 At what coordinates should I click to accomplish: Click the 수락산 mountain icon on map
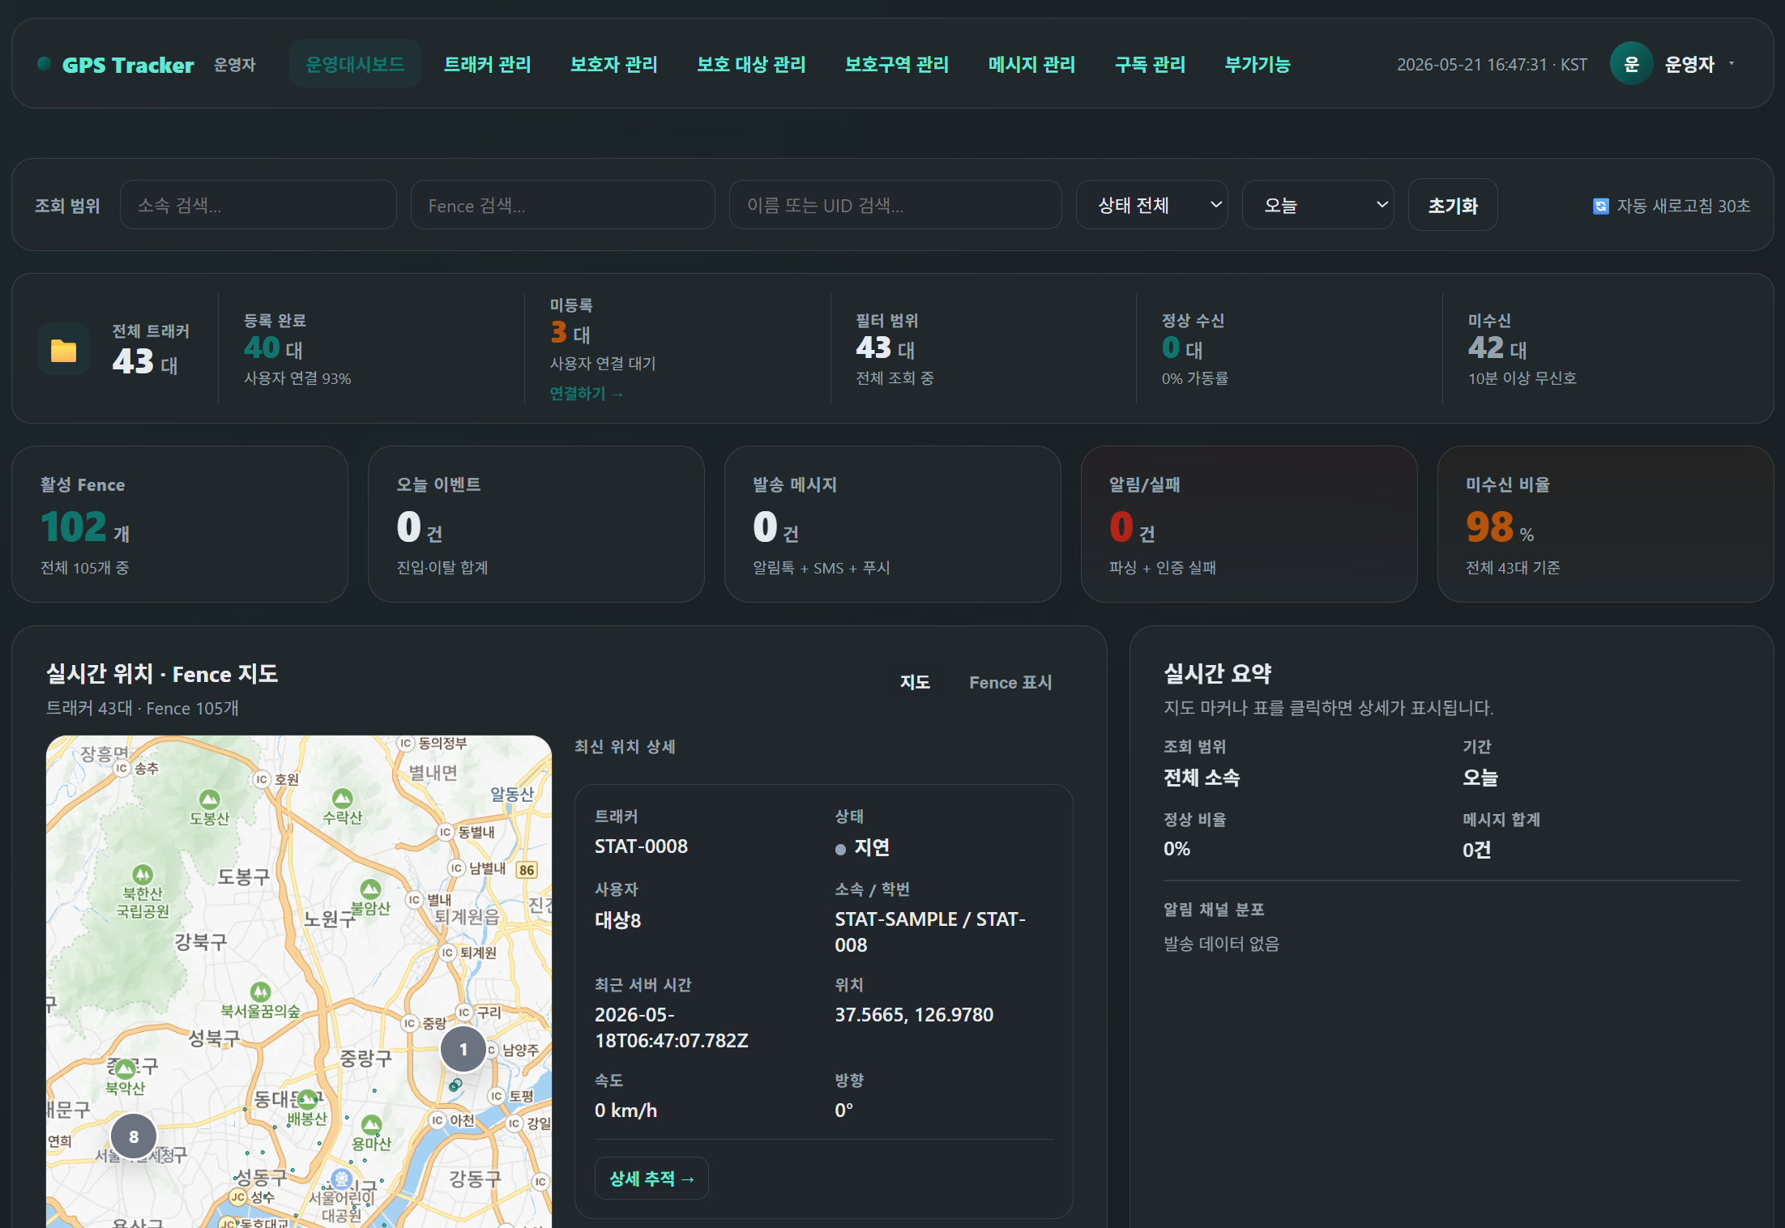(342, 798)
